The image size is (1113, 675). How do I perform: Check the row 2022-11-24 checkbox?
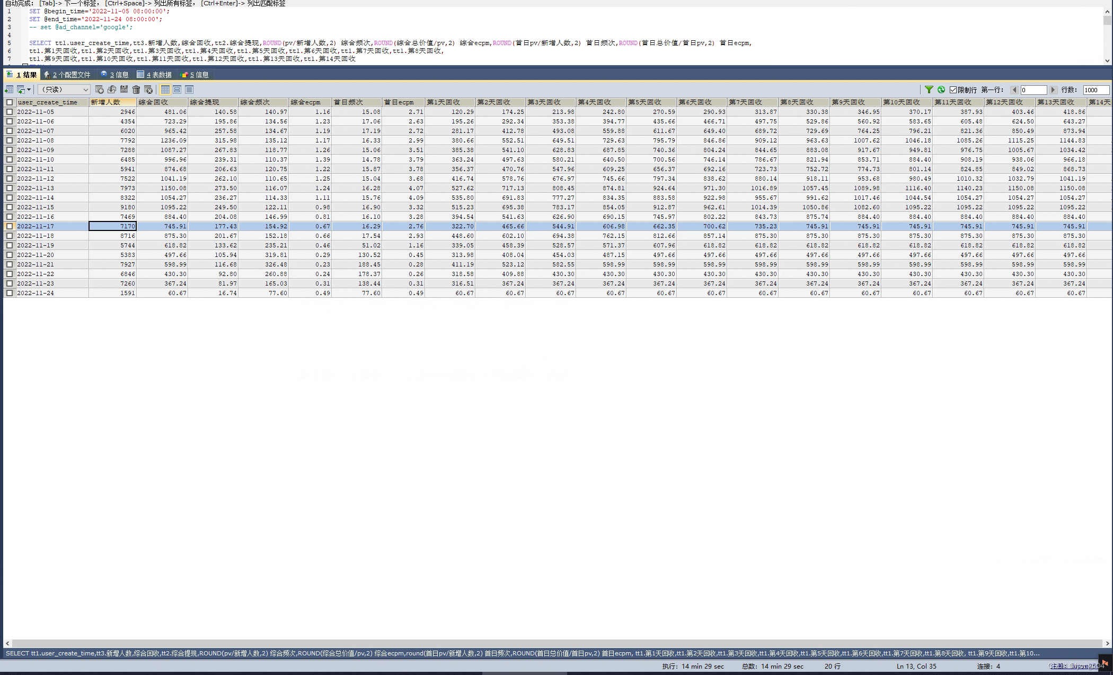click(10, 293)
